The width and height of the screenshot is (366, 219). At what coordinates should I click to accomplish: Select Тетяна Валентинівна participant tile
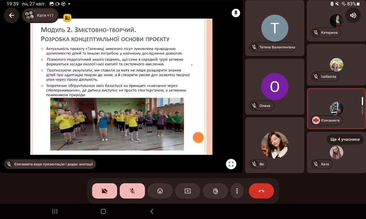pyautogui.click(x=274, y=28)
